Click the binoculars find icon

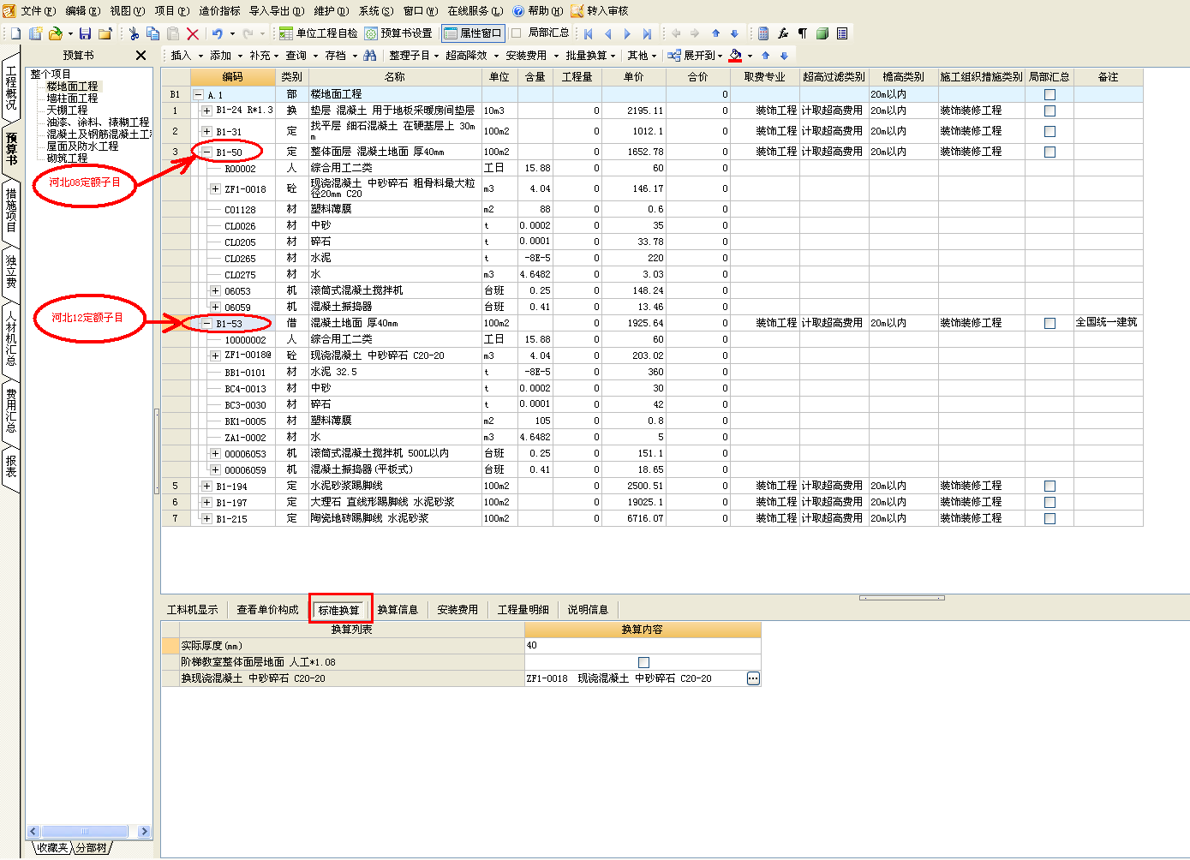point(370,55)
